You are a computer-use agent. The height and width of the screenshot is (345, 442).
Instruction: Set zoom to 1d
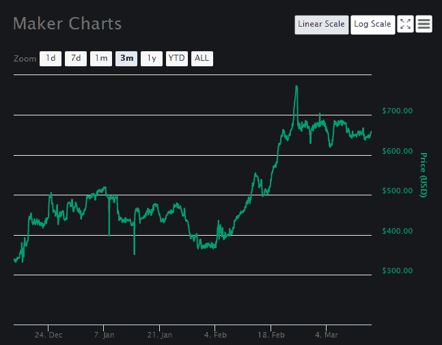point(51,59)
